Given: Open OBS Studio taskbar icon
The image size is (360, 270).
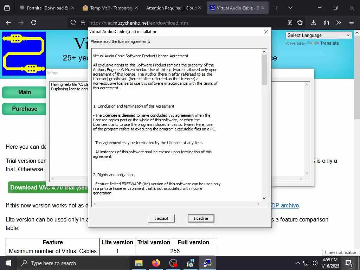Looking at the screenshot, I should point(173,263).
